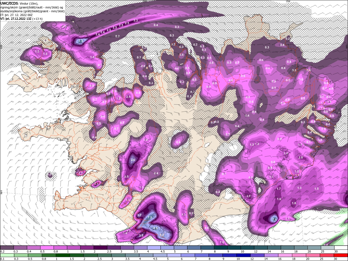Click the bright pink snow swatch between 0.5 and 0.8

(47, 248)
